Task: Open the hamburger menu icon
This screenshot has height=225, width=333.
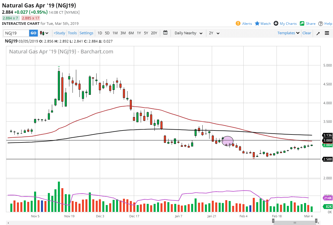Action: coord(327,33)
